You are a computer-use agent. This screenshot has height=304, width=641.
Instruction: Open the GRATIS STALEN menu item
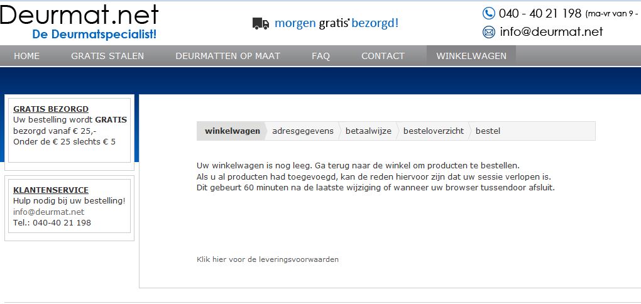[x=107, y=56]
